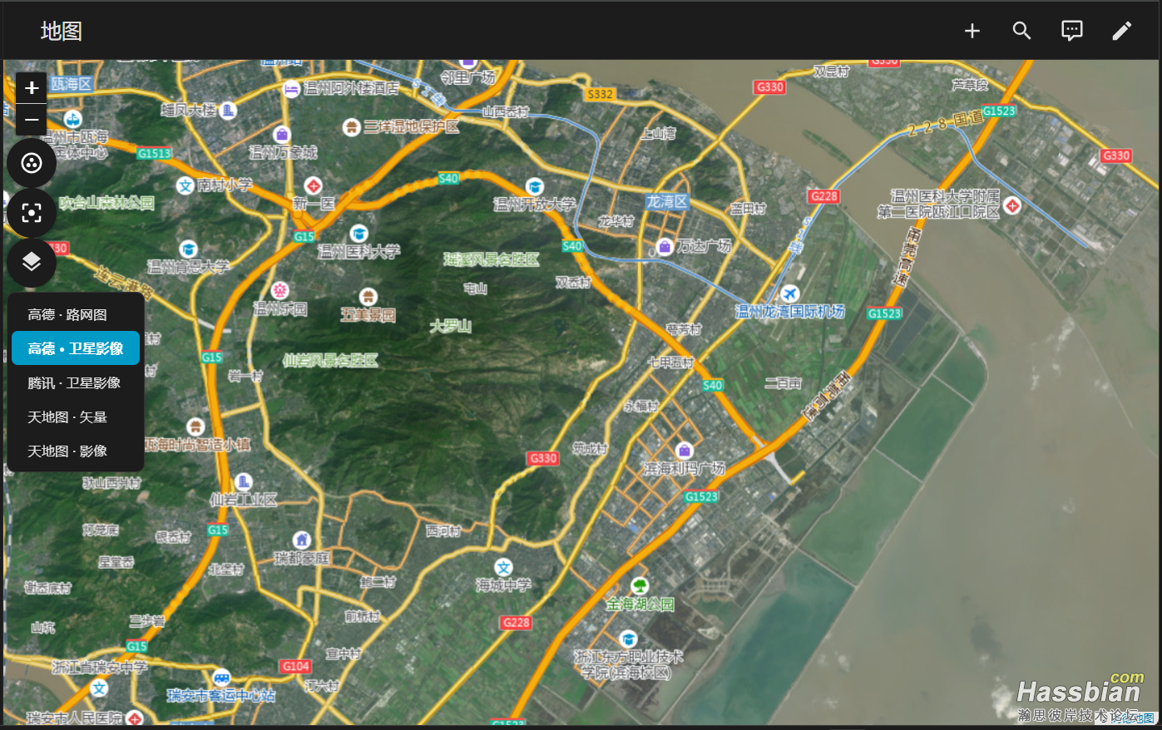The height and width of the screenshot is (730, 1162).
Task: Zoom out the map with − button
Action: 32,120
